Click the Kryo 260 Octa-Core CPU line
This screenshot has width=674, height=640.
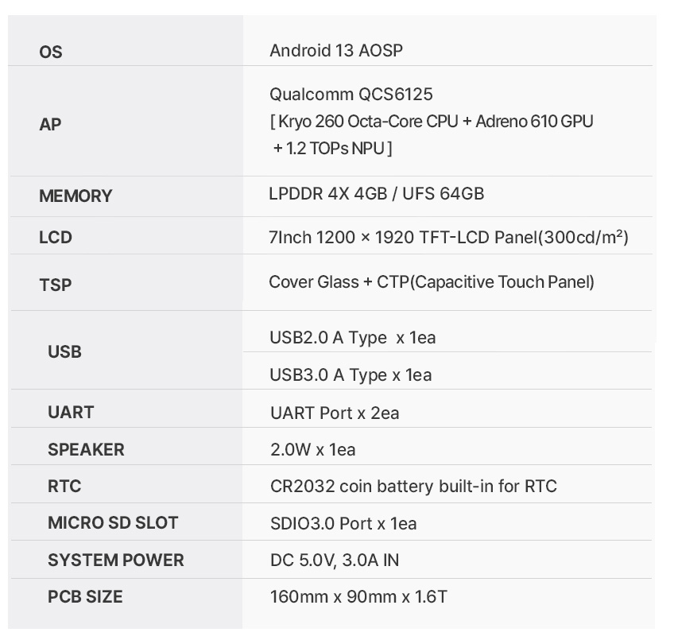[x=432, y=122]
